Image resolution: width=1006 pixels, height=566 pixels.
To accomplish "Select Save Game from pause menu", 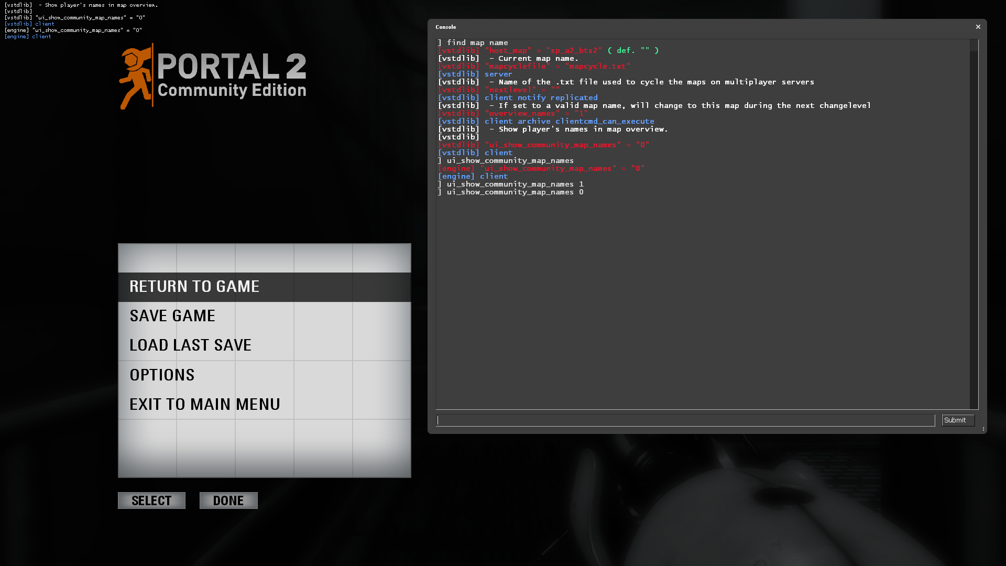I will [x=172, y=316].
